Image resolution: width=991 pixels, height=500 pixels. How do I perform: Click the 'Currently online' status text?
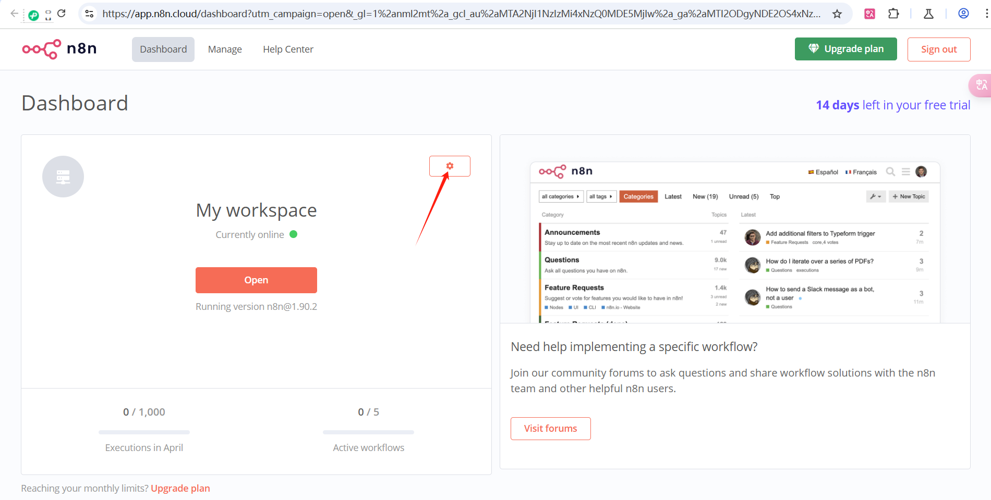(x=250, y=235)
